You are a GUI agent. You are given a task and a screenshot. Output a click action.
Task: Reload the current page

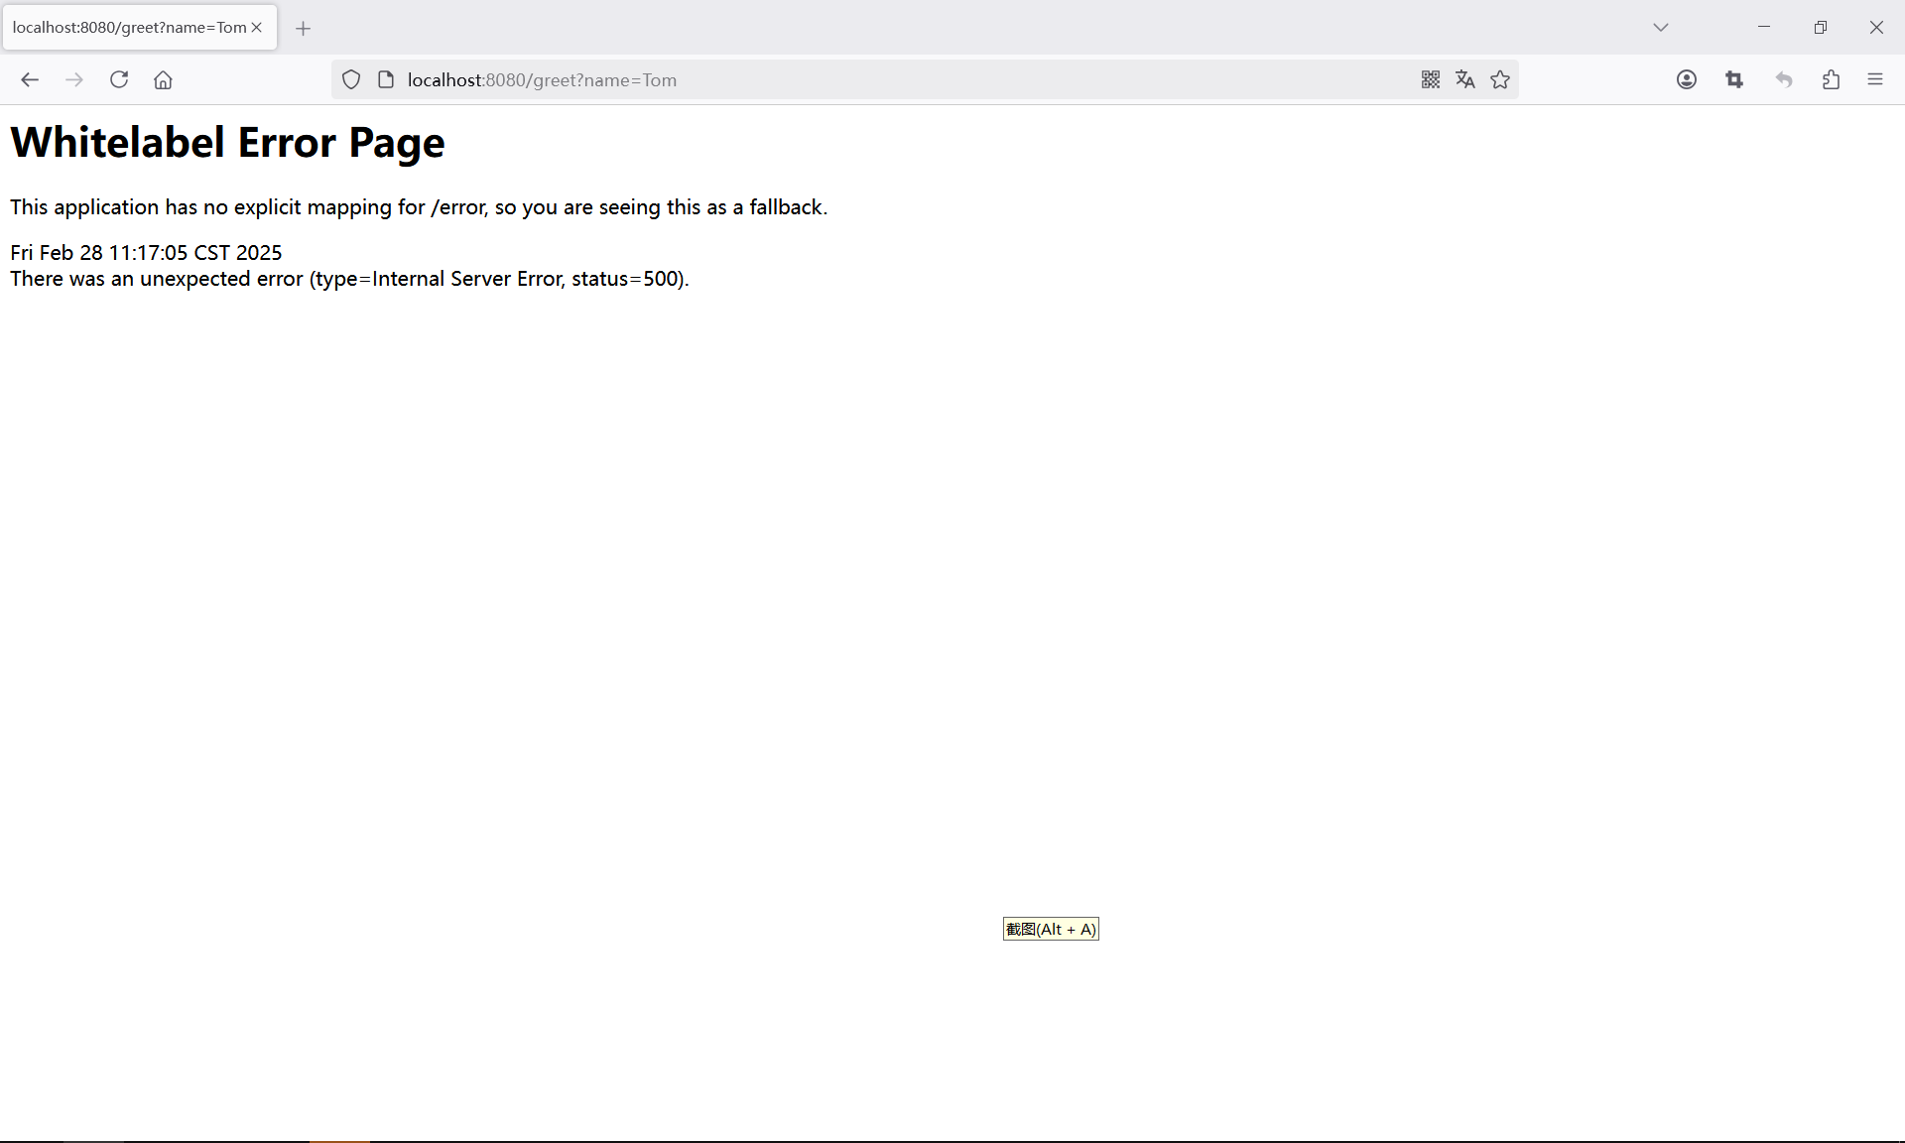(119, 79)
